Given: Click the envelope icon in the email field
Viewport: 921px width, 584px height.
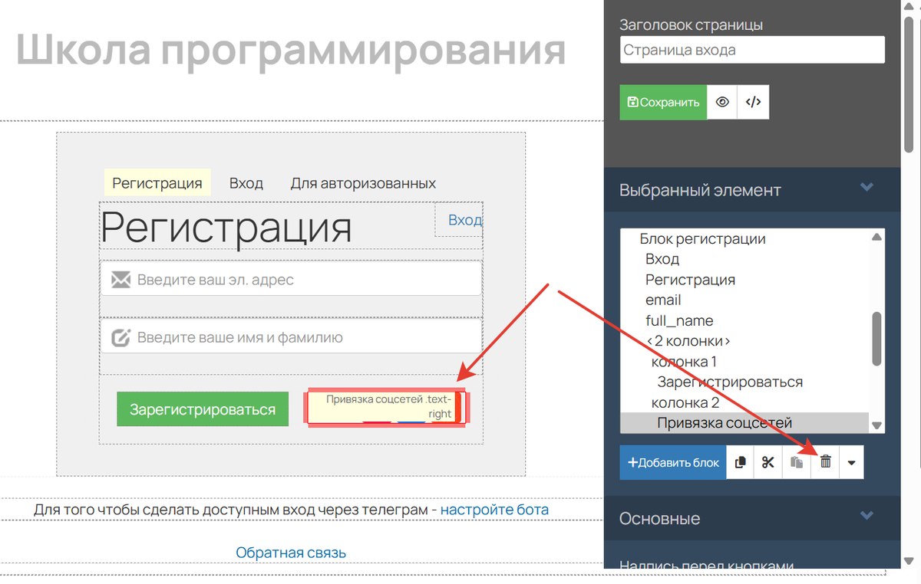Looking at the screenshot, I should 120,280.
